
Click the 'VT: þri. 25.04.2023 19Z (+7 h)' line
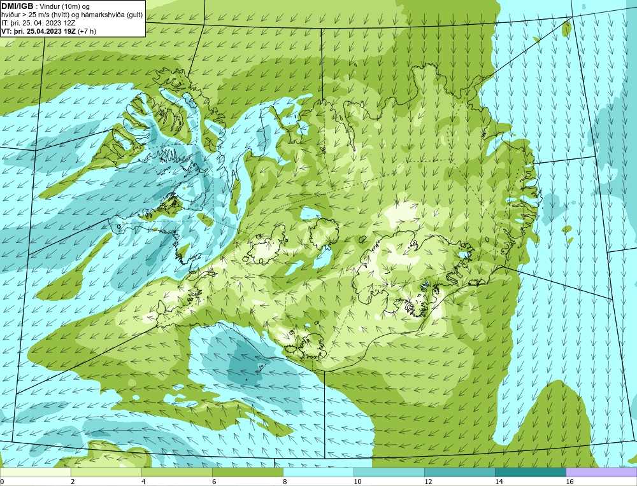[49, 31]
